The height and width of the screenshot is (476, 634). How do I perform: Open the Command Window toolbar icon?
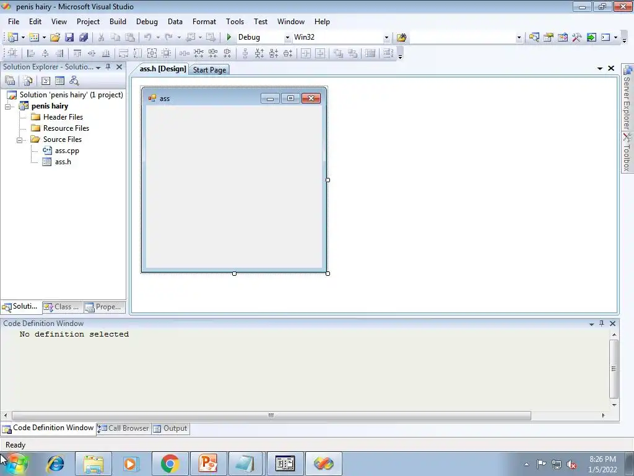(x=606, y=37)
